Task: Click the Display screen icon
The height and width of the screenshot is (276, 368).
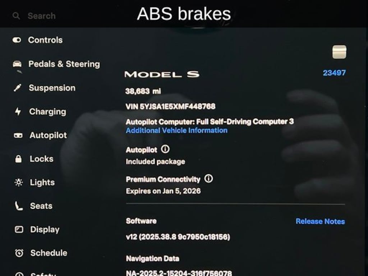Action: coord(19,229)
